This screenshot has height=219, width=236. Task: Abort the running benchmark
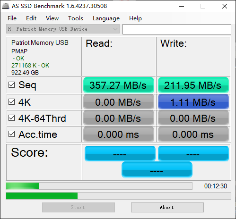point(167,207)
